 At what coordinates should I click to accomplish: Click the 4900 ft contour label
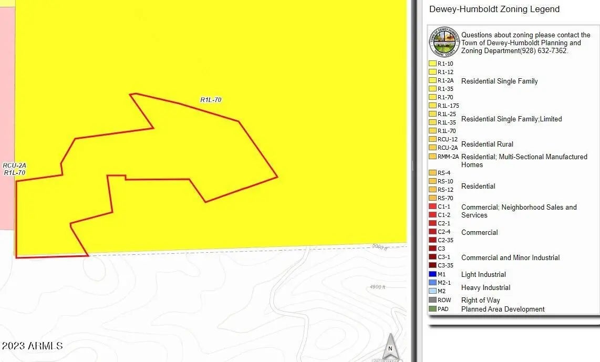point(377,287)
